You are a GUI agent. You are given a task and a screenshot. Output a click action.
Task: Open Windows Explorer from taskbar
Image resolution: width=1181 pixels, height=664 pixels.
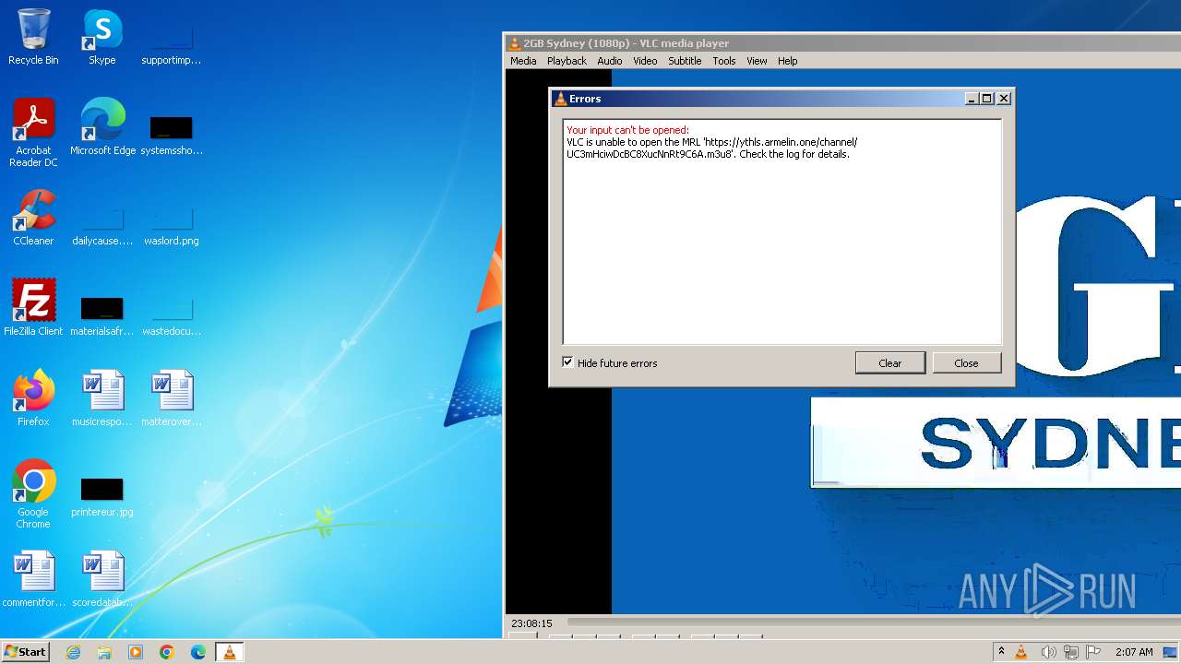(x=104, y=652)
